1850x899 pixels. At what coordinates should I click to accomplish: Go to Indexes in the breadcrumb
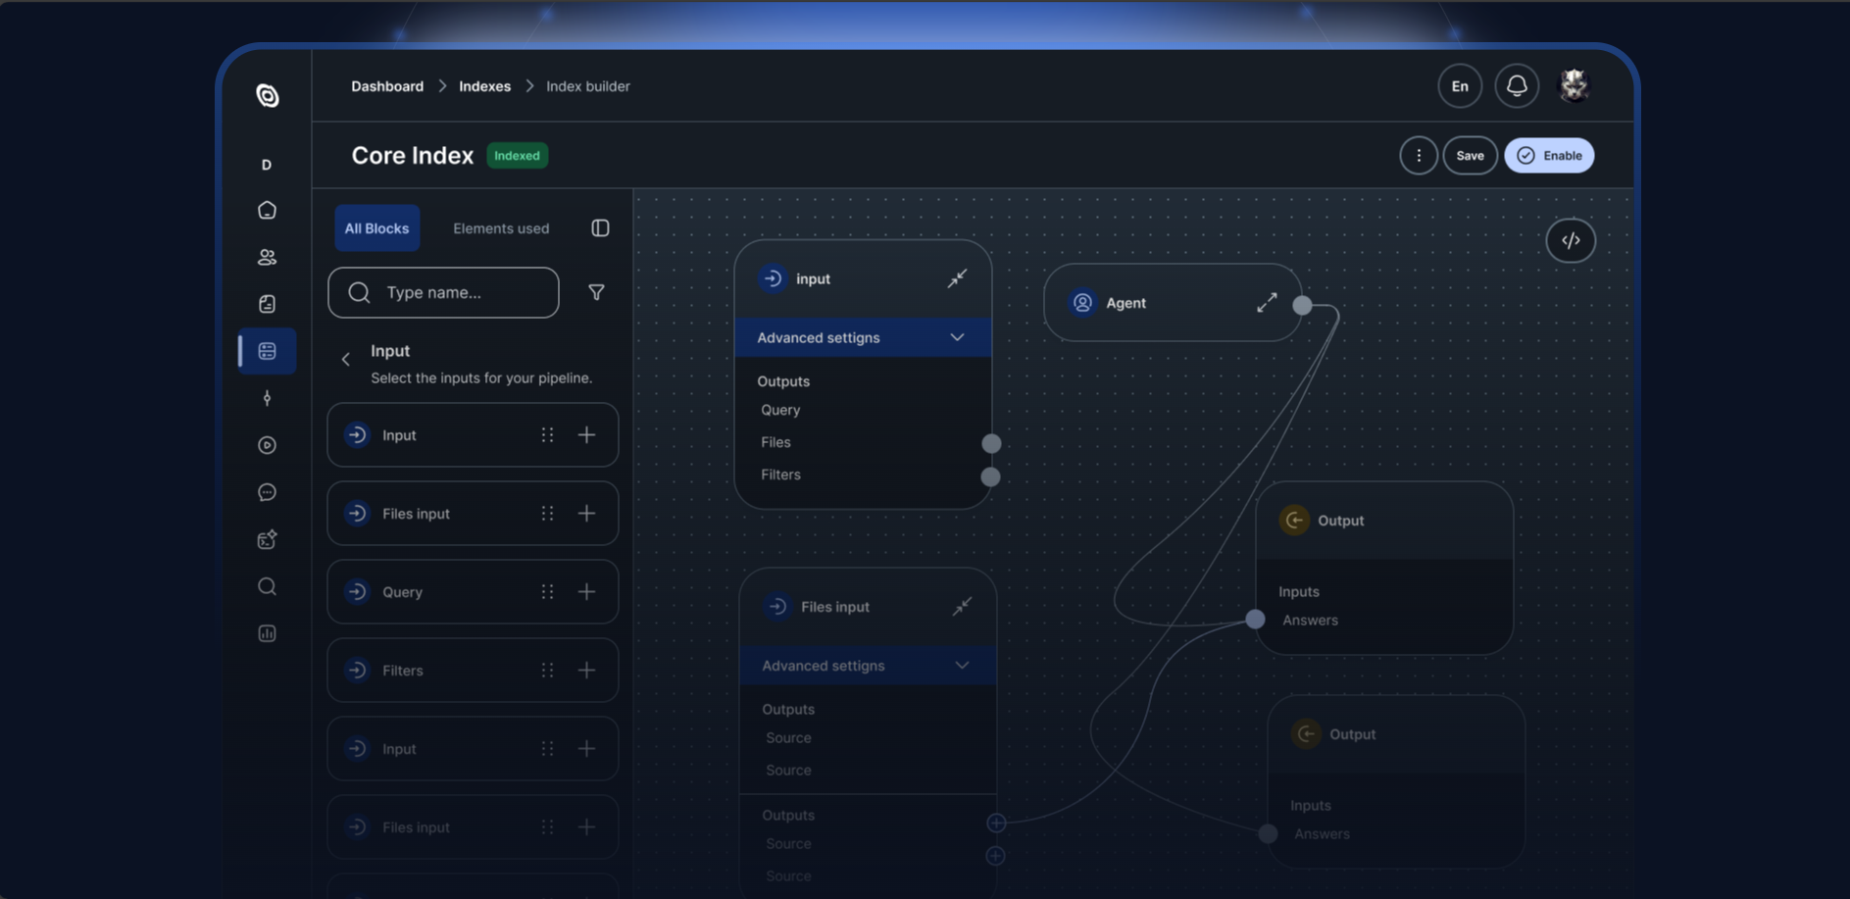pyautogui.click(x=484, y=86)
